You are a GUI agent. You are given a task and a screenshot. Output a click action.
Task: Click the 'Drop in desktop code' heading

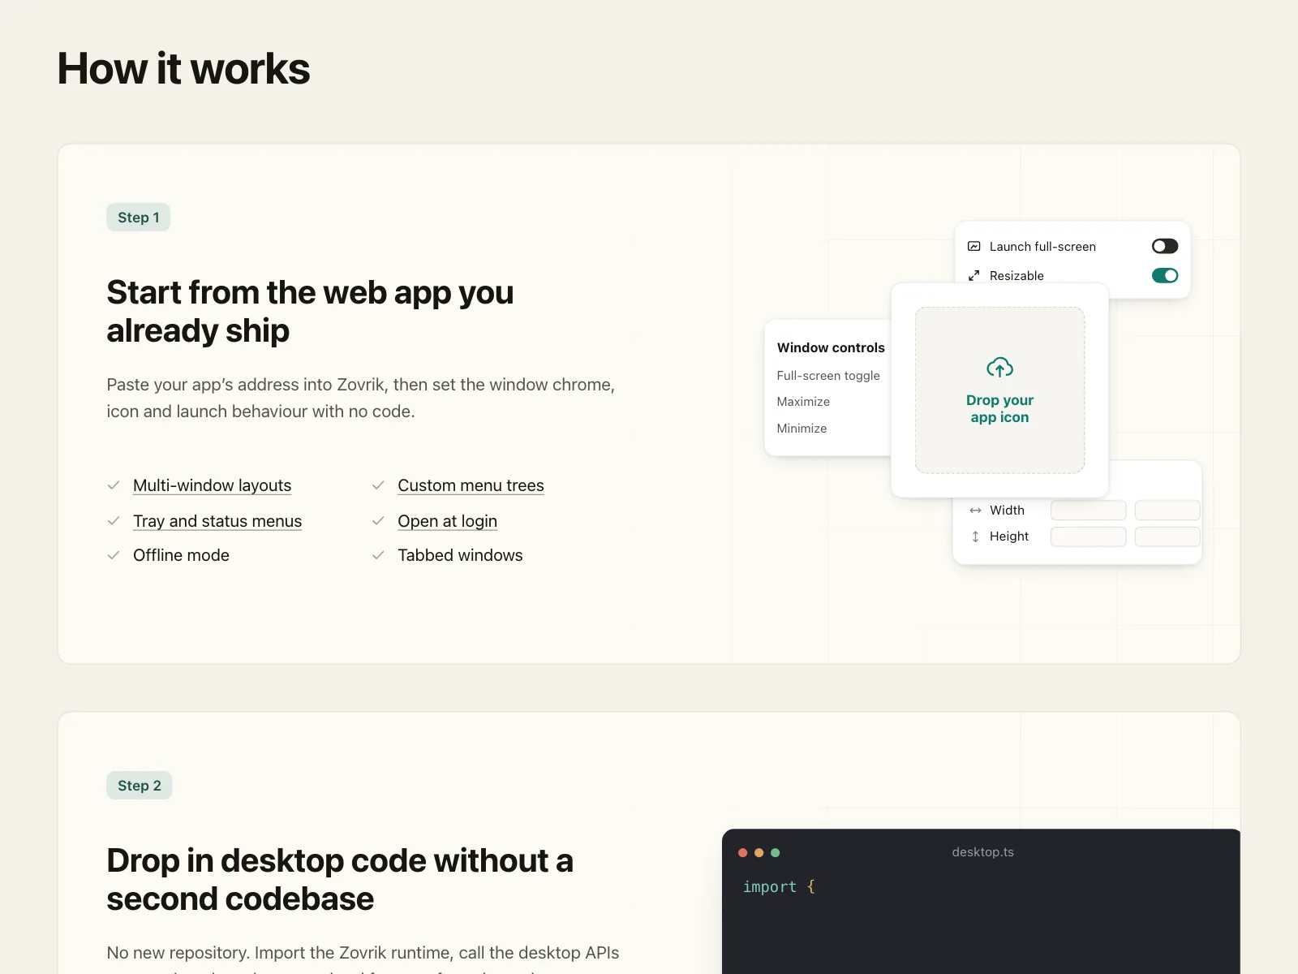340,880
